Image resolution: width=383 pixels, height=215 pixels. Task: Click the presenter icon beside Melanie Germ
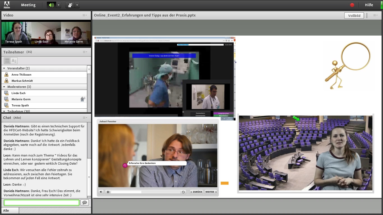click(x=6, y=99)
